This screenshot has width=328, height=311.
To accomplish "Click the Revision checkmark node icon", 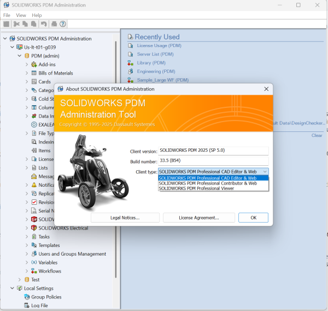I will click(x=34, y=202).
